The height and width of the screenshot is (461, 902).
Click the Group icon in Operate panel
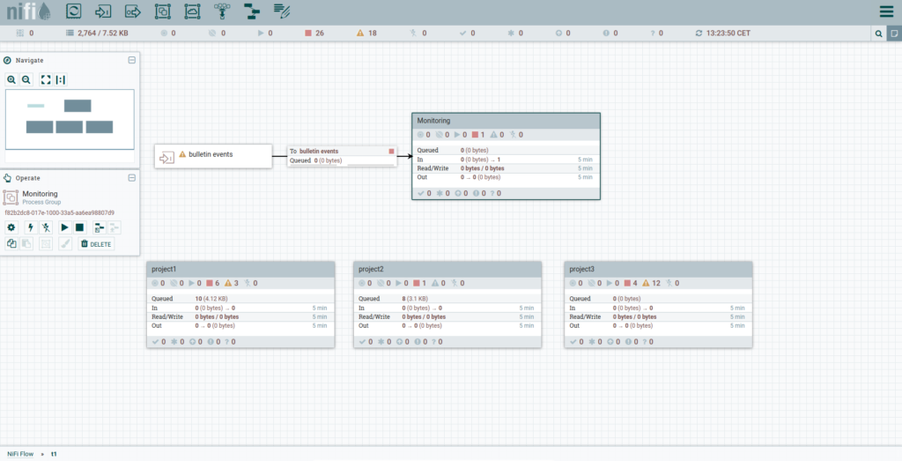click(x=46, y=243)
